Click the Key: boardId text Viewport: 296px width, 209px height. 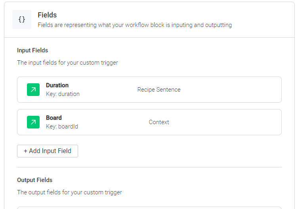(x=62, y=127)
